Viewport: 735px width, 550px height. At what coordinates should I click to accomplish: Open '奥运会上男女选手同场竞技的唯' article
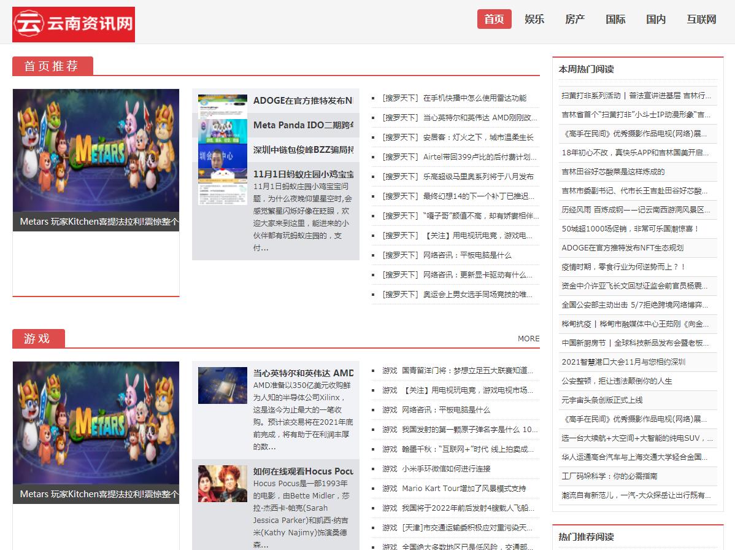478,295
